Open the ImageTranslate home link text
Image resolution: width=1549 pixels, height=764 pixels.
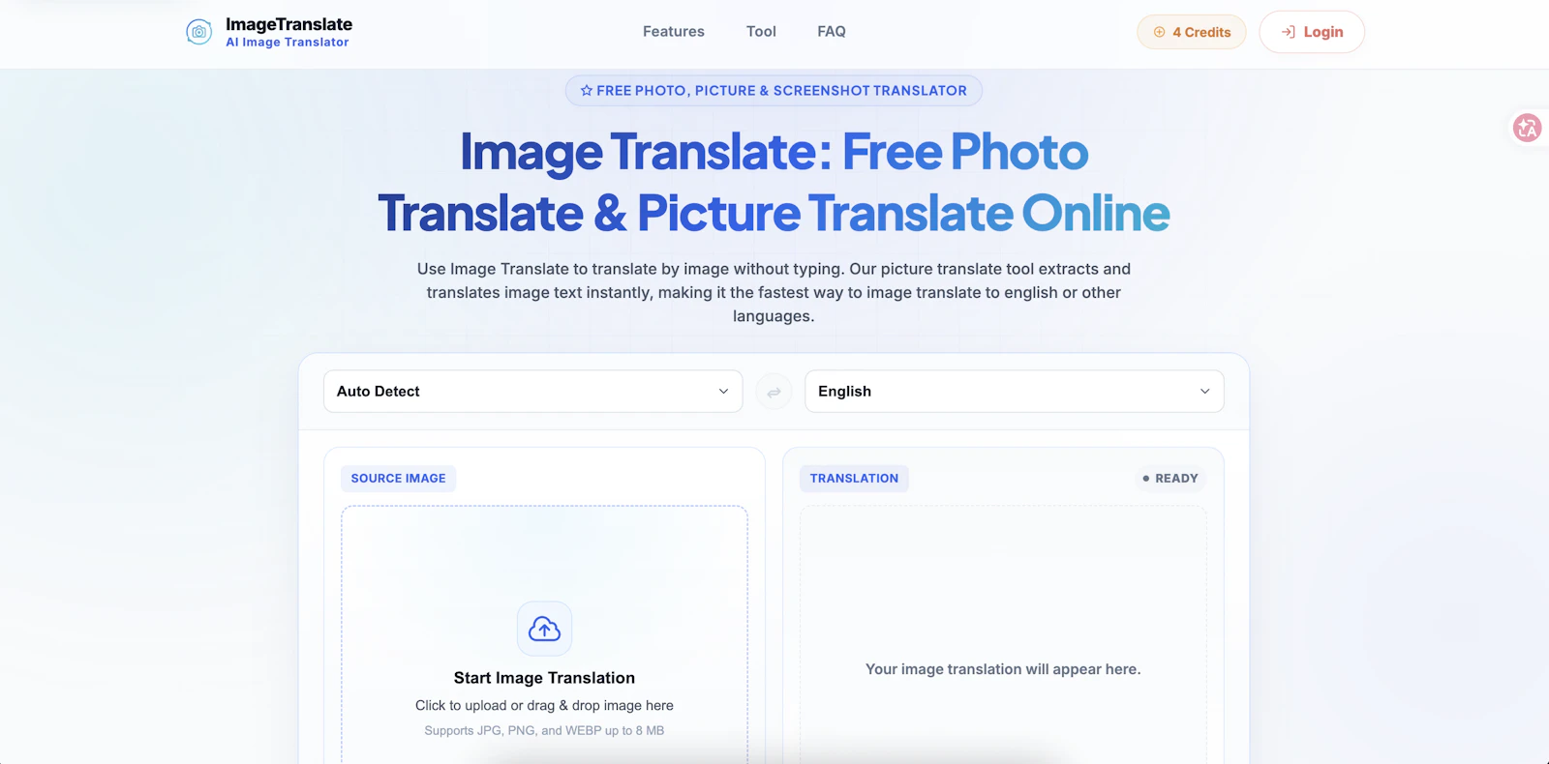click(x=289, y=24)
